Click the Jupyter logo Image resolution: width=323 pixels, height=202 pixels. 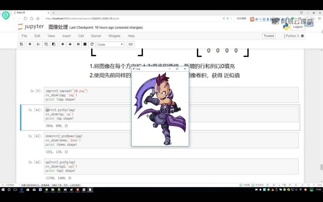[x=31, y=27]
